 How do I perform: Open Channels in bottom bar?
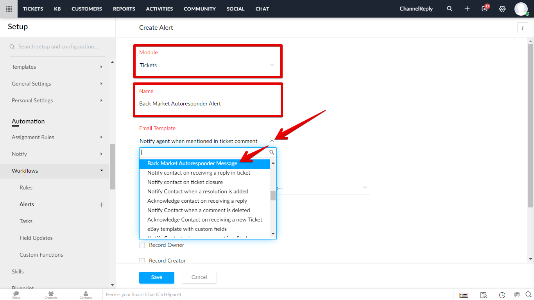51,295
